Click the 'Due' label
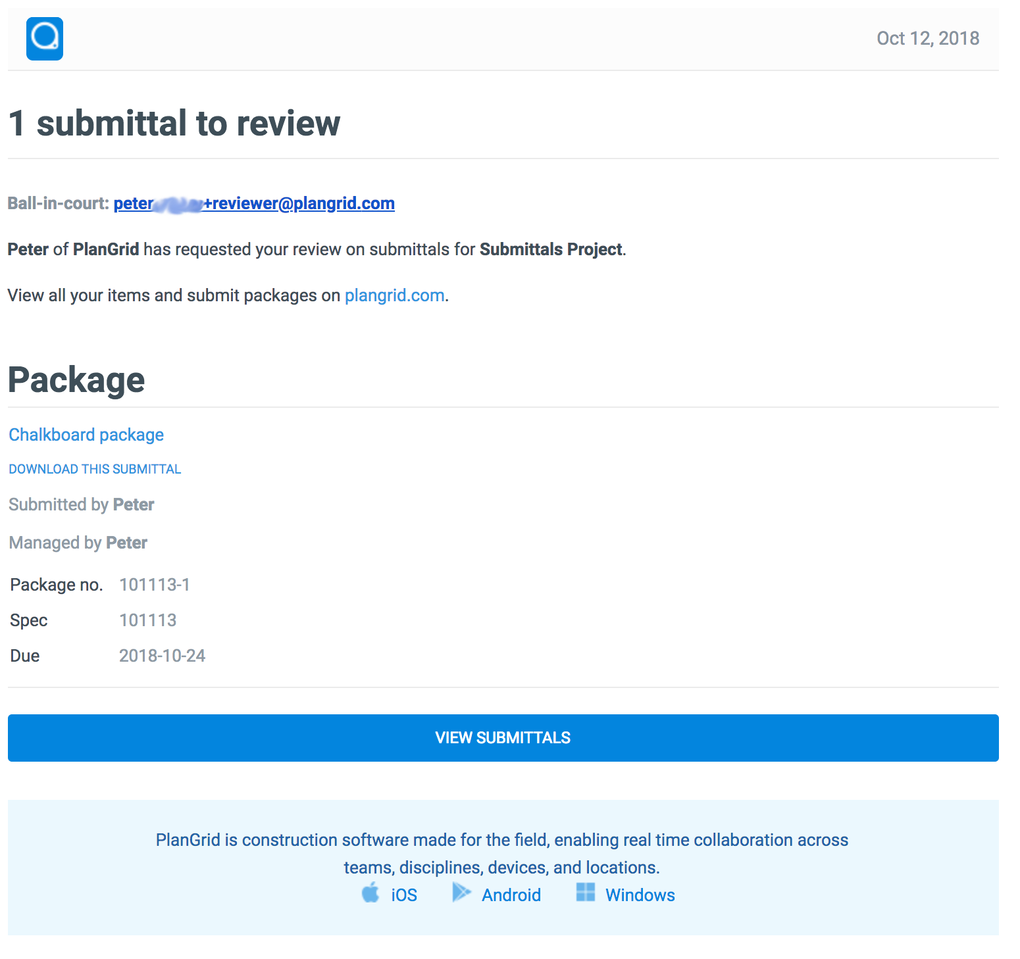Image resolution: width=1020 pixels, height=959 pixels. pos(25,656)
